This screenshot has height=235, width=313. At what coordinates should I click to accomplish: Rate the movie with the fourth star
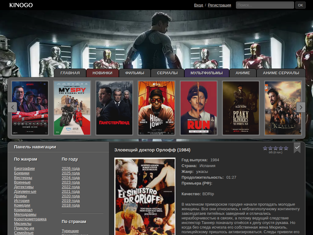pyautogui.click(x=281, y=148)
